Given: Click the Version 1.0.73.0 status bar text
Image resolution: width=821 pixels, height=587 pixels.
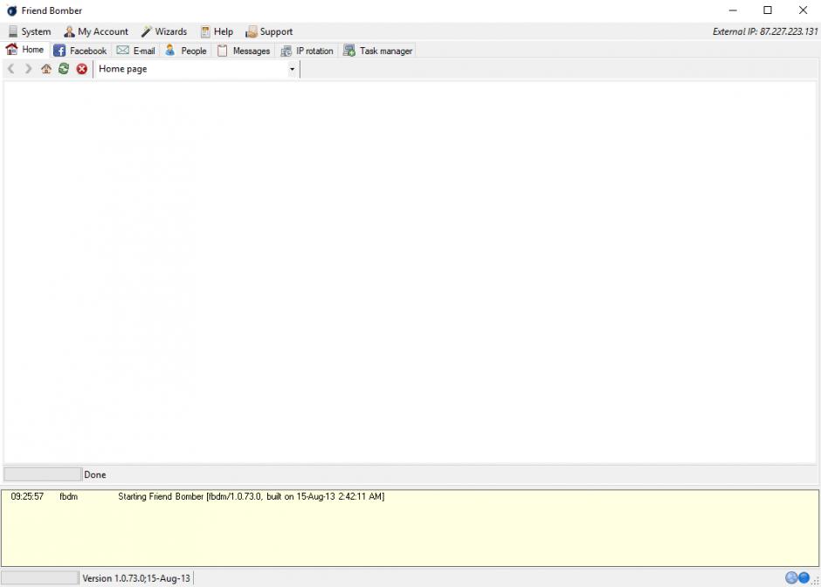Looking at the screenshot, I should 136,578.
